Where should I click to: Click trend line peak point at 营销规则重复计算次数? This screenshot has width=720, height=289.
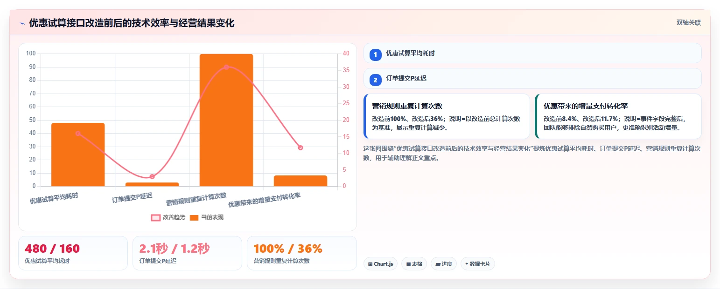[226, 67]
